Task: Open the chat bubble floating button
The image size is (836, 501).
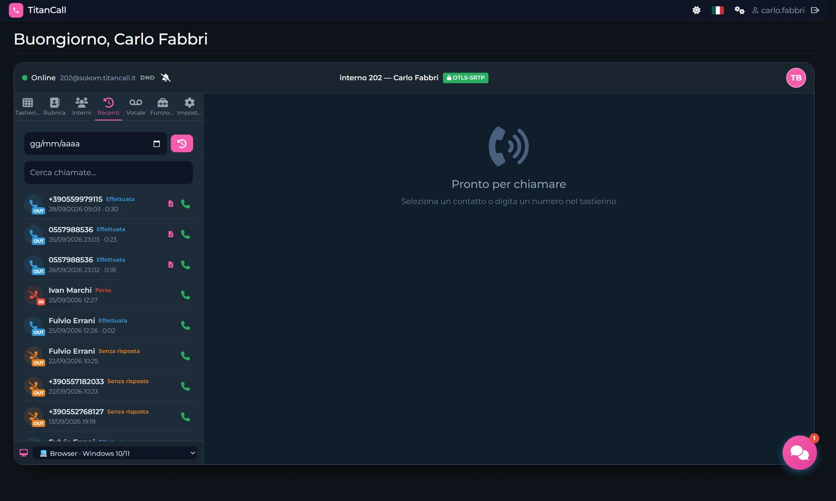Action: [x=799, y=452]
